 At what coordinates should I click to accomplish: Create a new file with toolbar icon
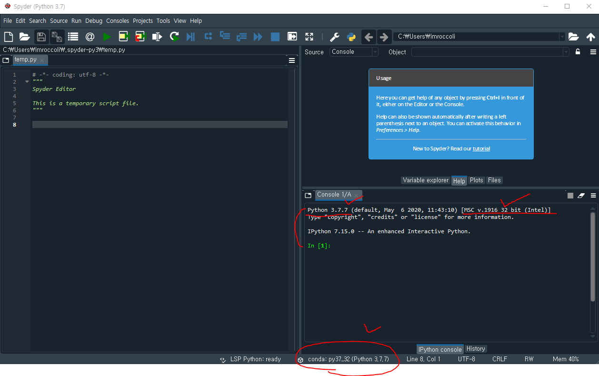coord(9,37)
